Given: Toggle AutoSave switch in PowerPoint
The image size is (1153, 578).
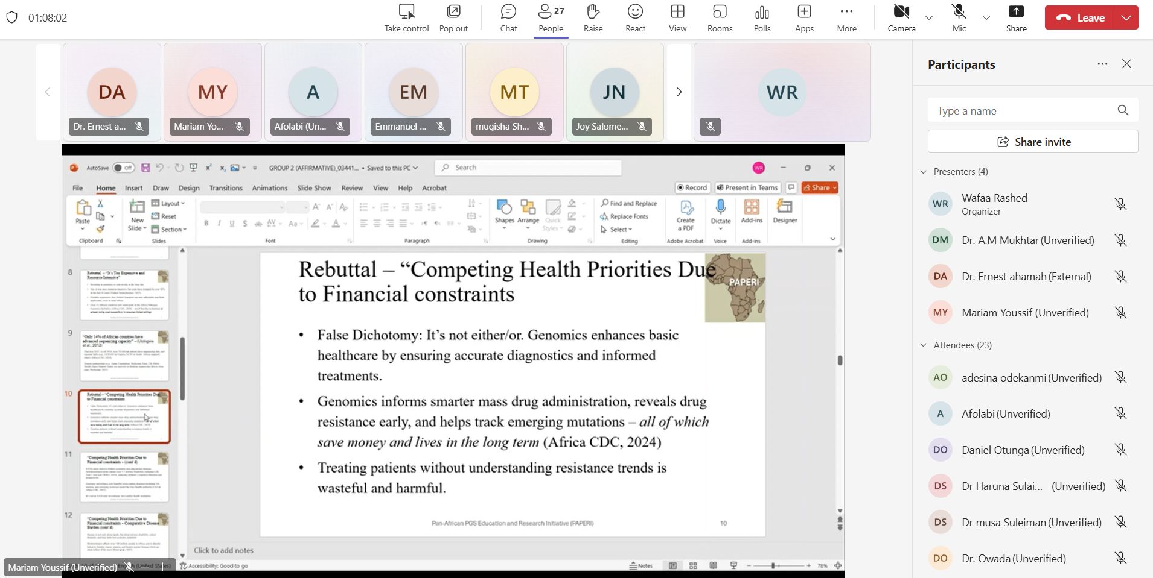Looking at the screenshot, I should tap(123, 168).
